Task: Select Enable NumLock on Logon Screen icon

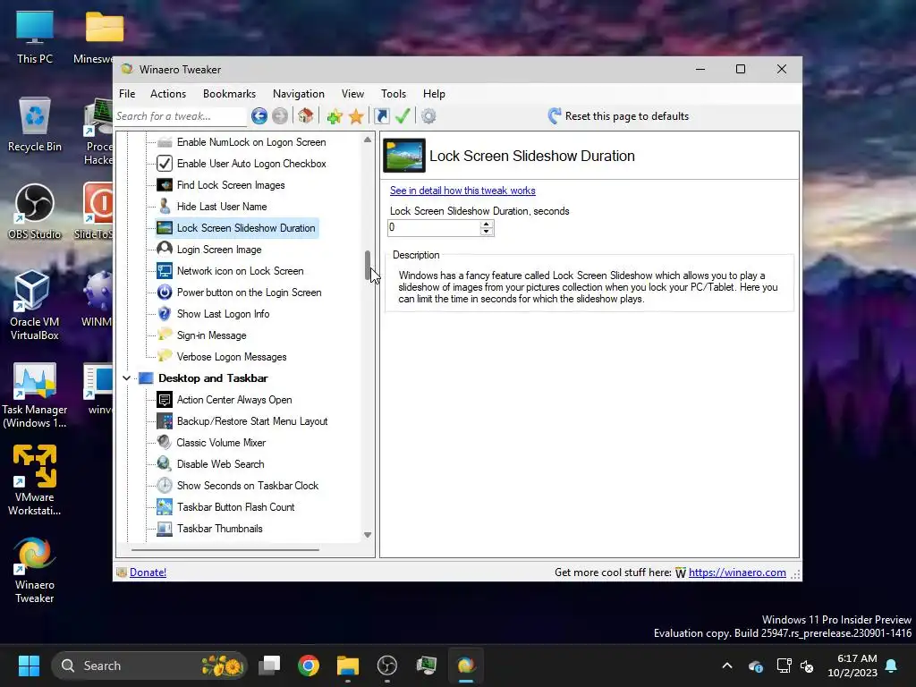Action: click(165, 142)
